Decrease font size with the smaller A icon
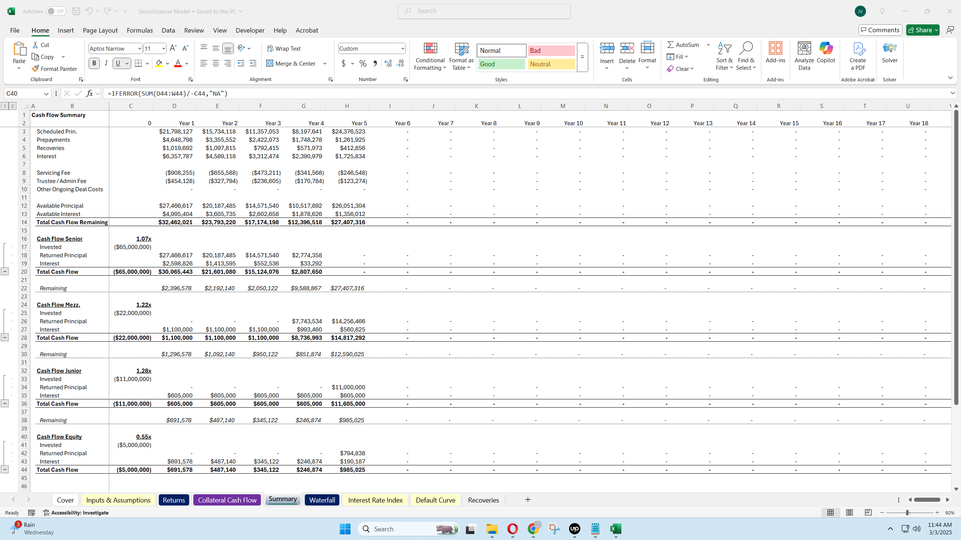Screen dimensions: 961x540 [x=185, y=48]
